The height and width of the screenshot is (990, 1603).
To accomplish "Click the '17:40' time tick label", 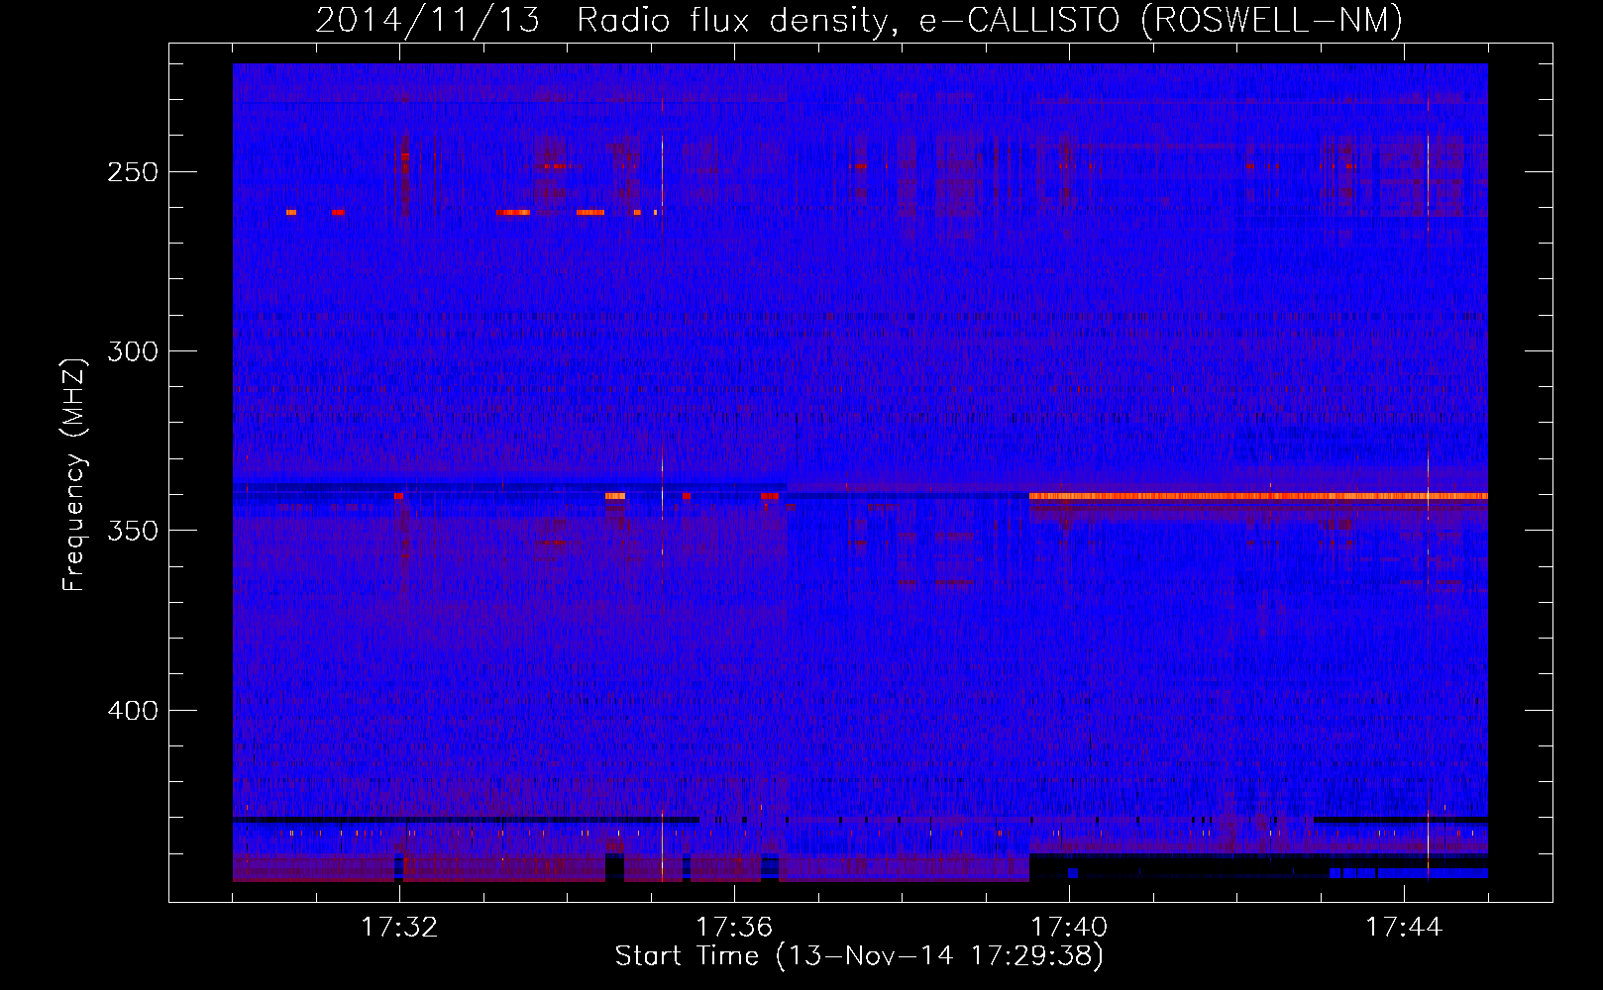I will tap(1069, 927).
